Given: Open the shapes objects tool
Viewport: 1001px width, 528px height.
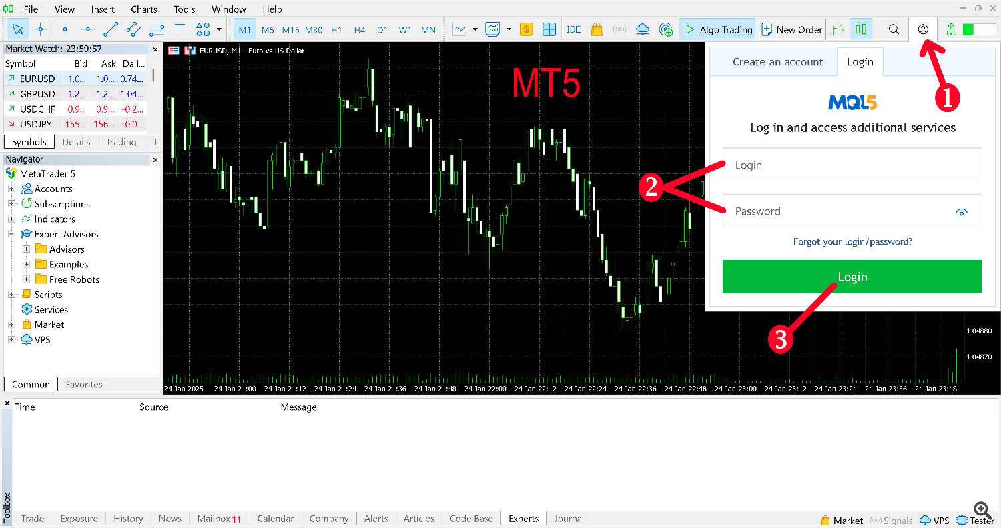Looking at the screenshot, I should click(203, 29).
